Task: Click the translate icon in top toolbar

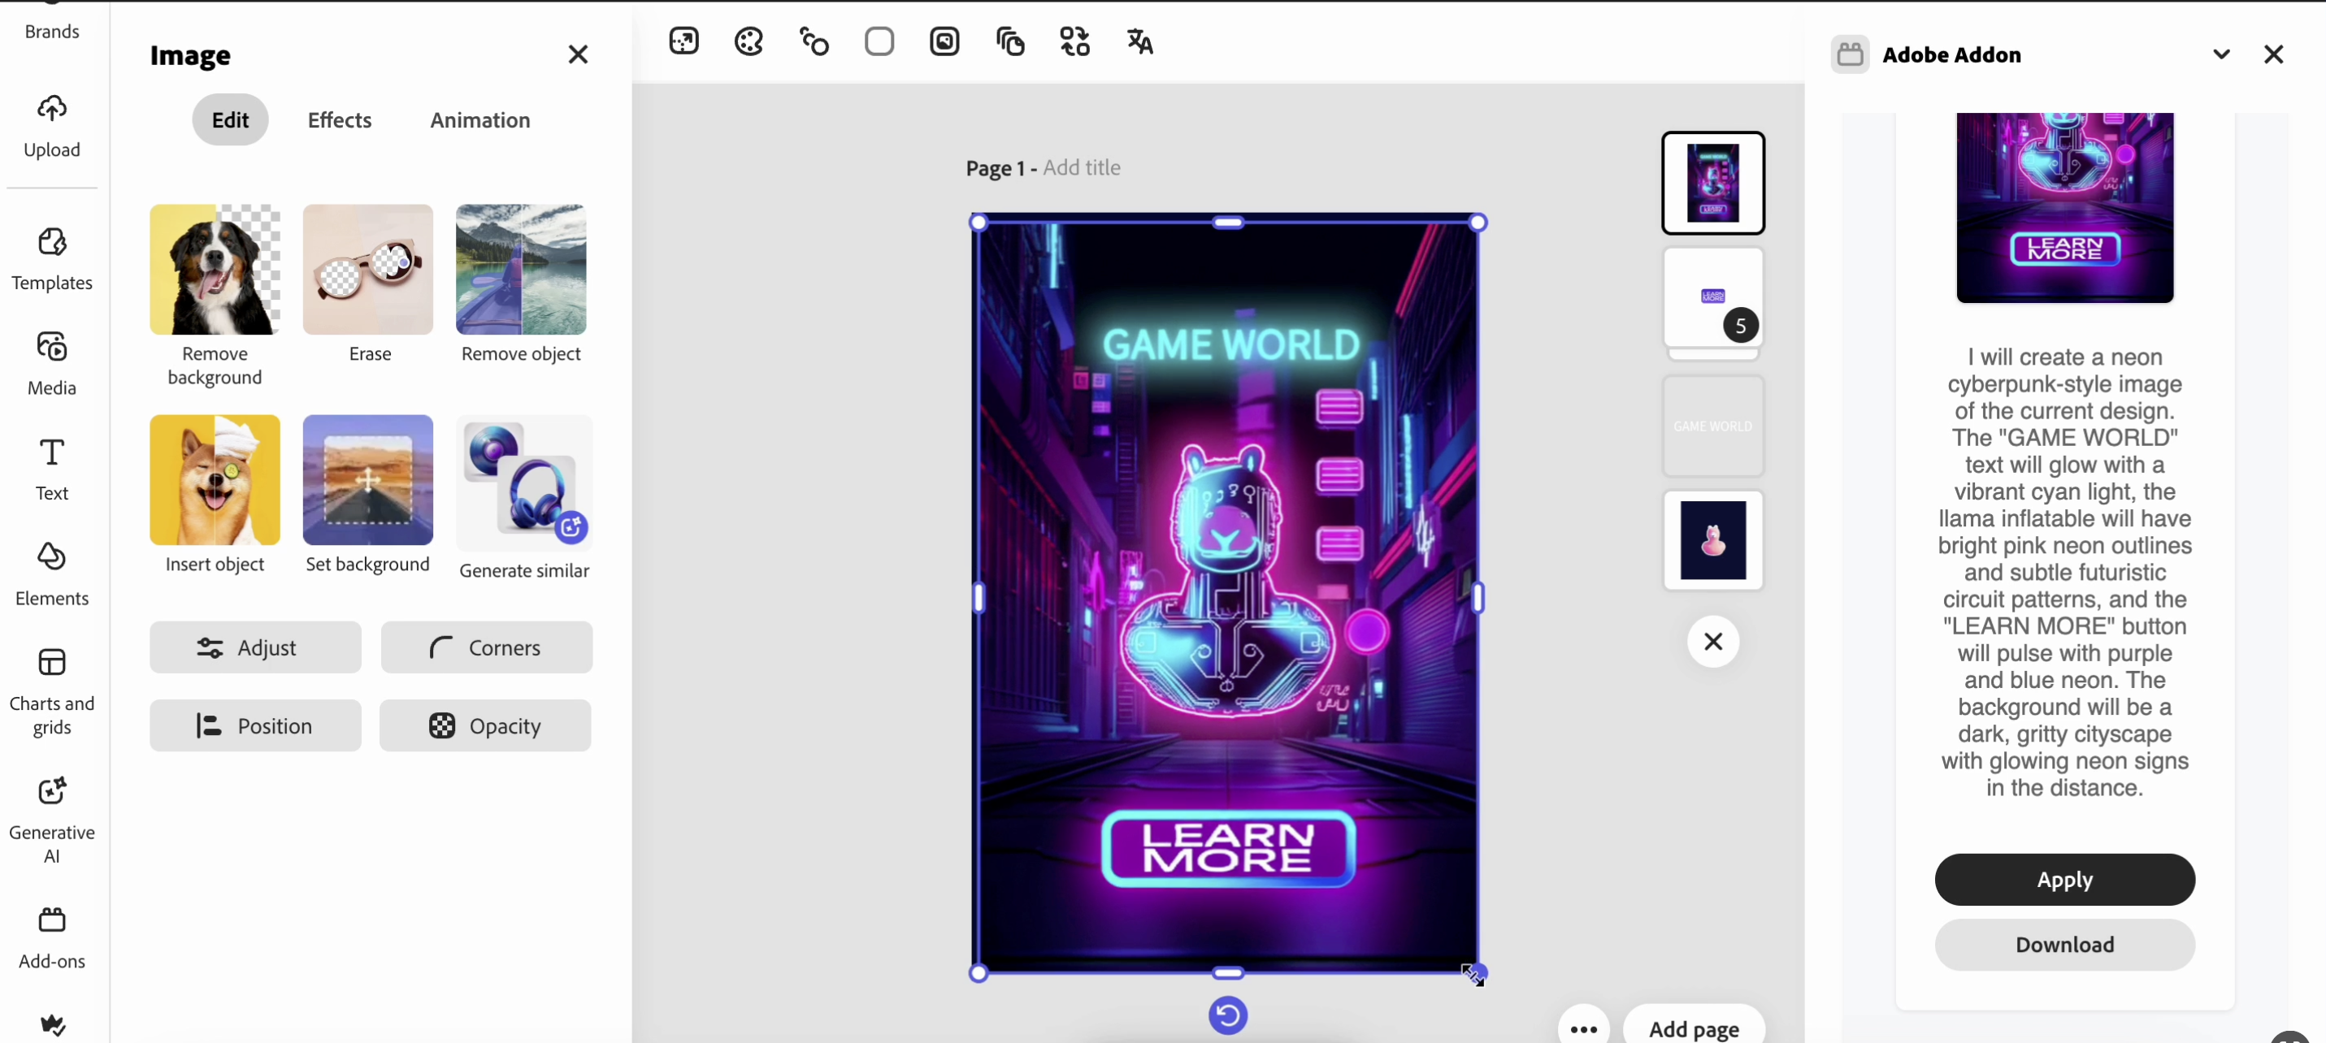Action: tap(1139, 41)
